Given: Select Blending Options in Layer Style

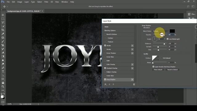Looking at the screenshot, I should tap(119, 31).
